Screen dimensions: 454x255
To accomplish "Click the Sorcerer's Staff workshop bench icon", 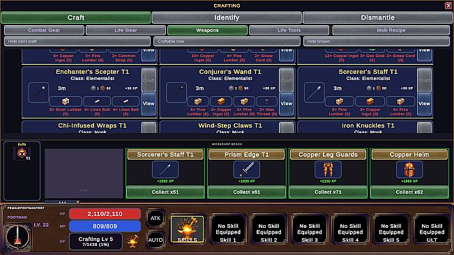I will click(x=165, y=169).
